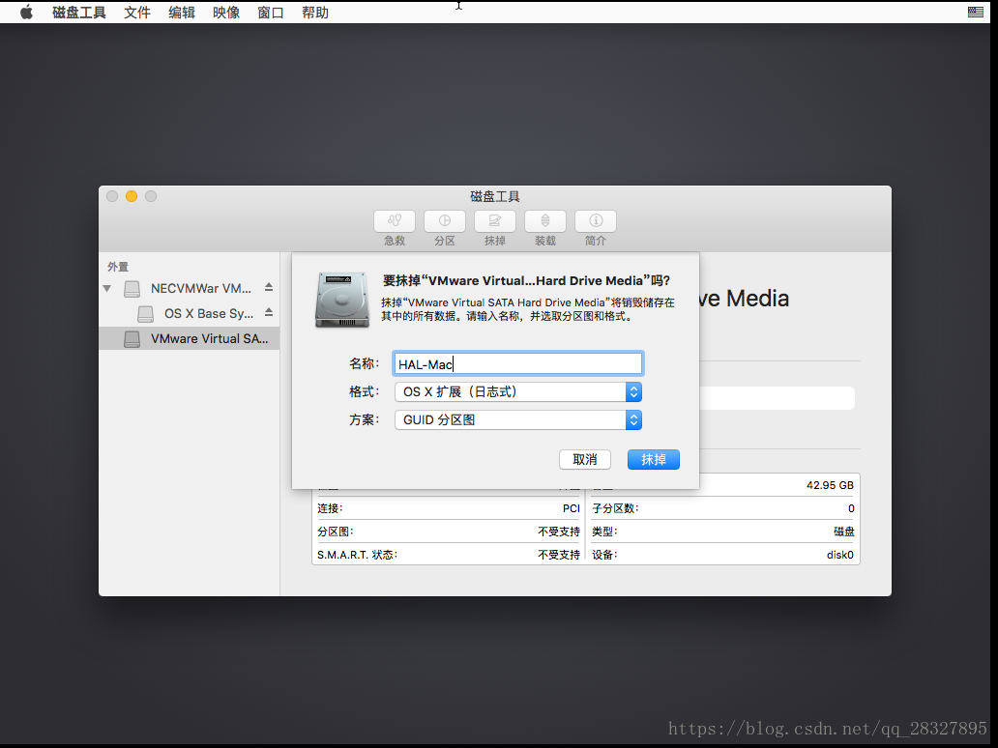Click the 磁盘 type value
This screenshot has width=998, height=748.
tap(844, 532)
